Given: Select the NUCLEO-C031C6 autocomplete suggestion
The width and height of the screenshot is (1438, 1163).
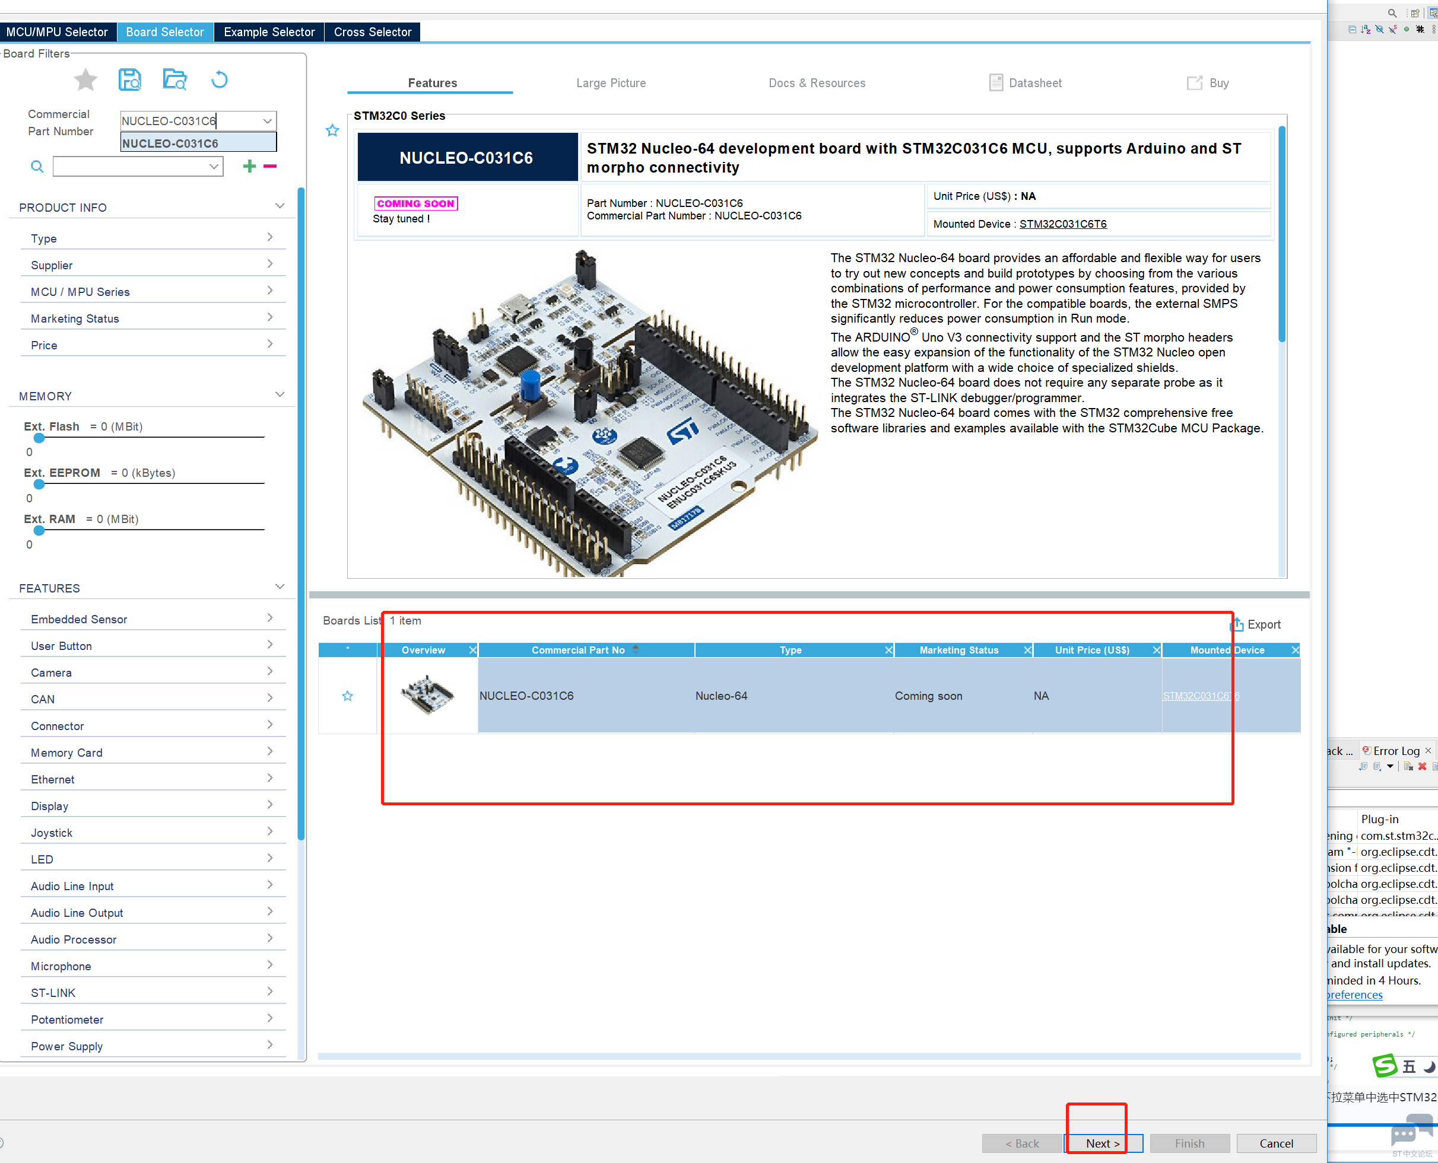Looking at the screenshot, I should [x=198, y=143].
